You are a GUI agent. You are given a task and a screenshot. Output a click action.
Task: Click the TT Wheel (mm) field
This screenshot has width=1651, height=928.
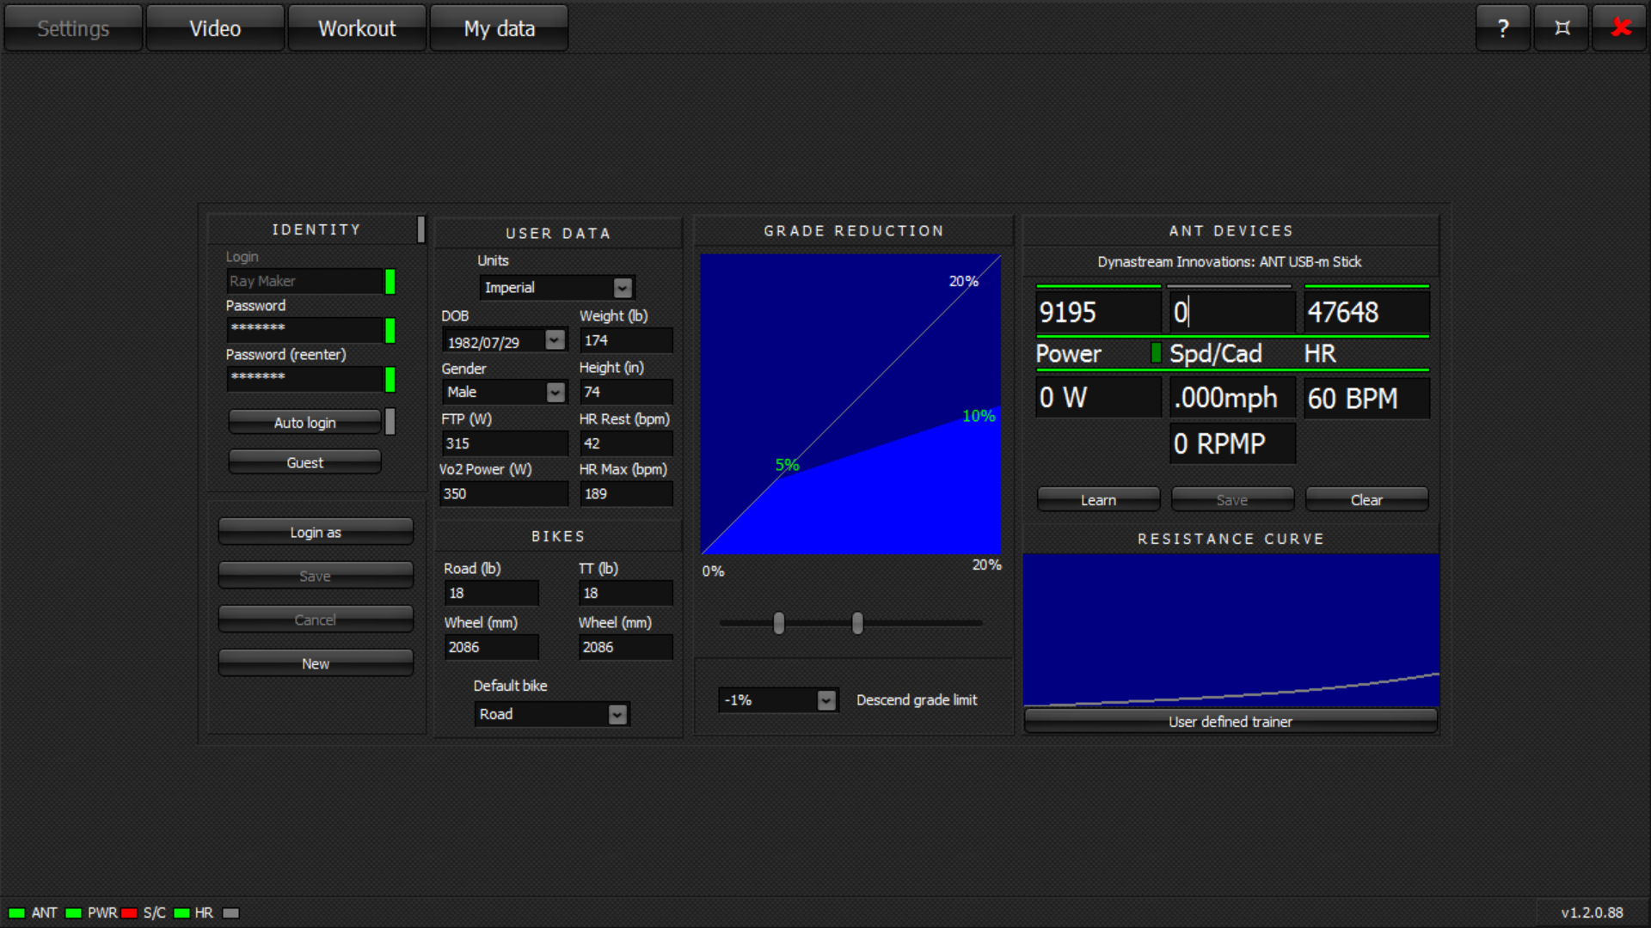tap(625, 647)
